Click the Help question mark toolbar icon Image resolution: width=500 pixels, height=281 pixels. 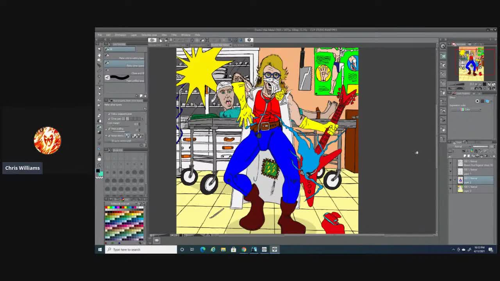(249, 40)
